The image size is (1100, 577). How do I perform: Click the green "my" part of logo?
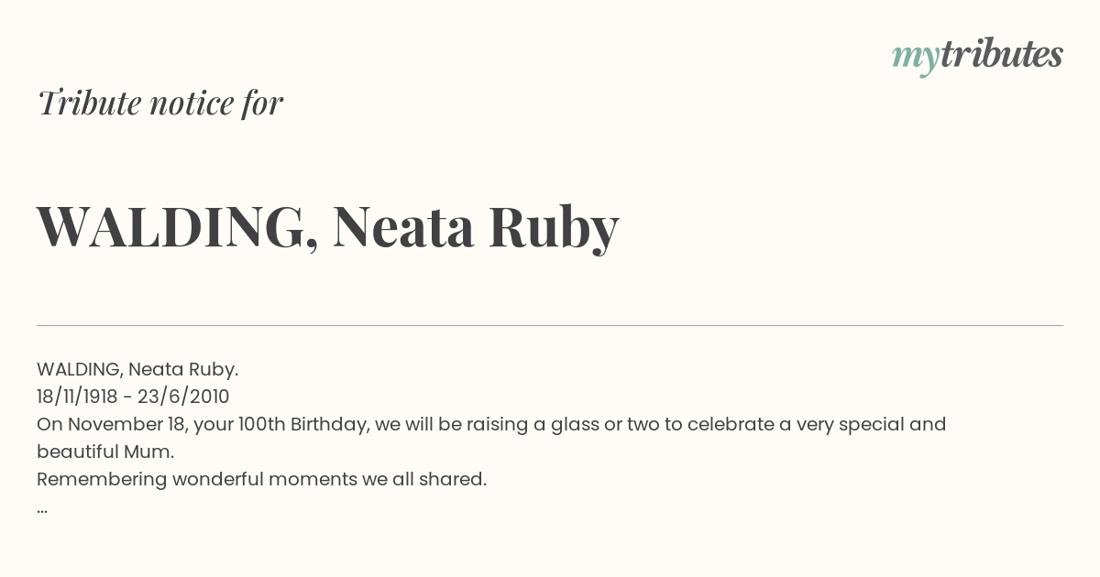coord(916,59)
